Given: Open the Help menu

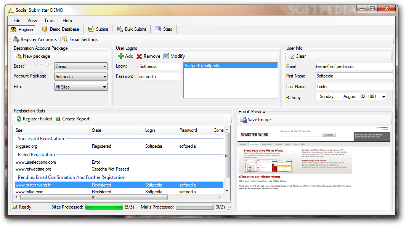Looking at the screenshot, I should point(67,21).
